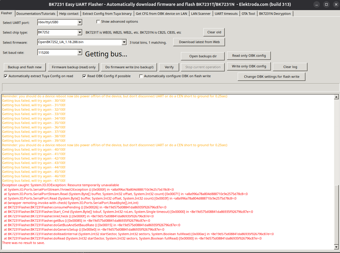Click the log scrollbar down arrow
The height and width of the screenshot is (253, 340).
pyautogui.click(x=336, y=247)
